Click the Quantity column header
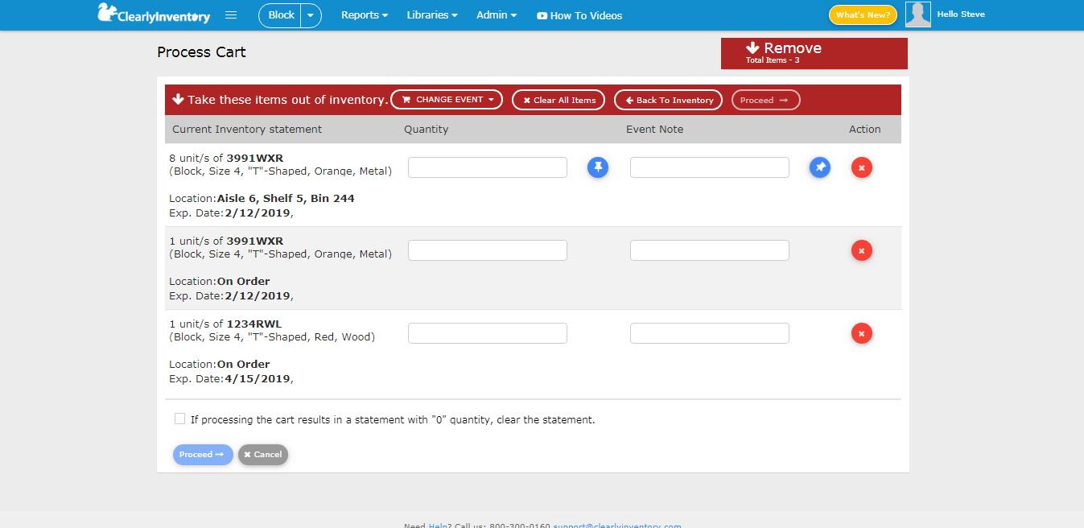Screen dimensions: 1084x528 (x=427, y=130)
